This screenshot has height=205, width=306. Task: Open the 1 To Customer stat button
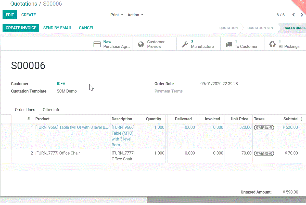coord(243,44)
